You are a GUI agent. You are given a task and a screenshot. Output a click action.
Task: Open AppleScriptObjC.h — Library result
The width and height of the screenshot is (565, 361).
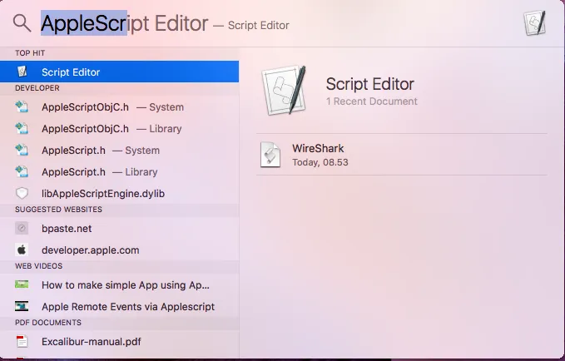119,129
